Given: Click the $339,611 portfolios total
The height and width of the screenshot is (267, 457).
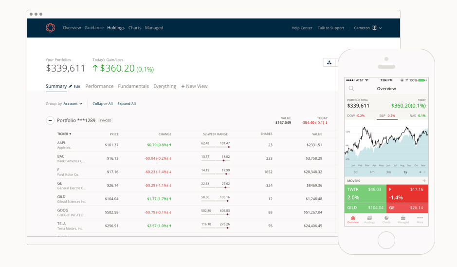Looking at the screenshot, I should [65, 68].
